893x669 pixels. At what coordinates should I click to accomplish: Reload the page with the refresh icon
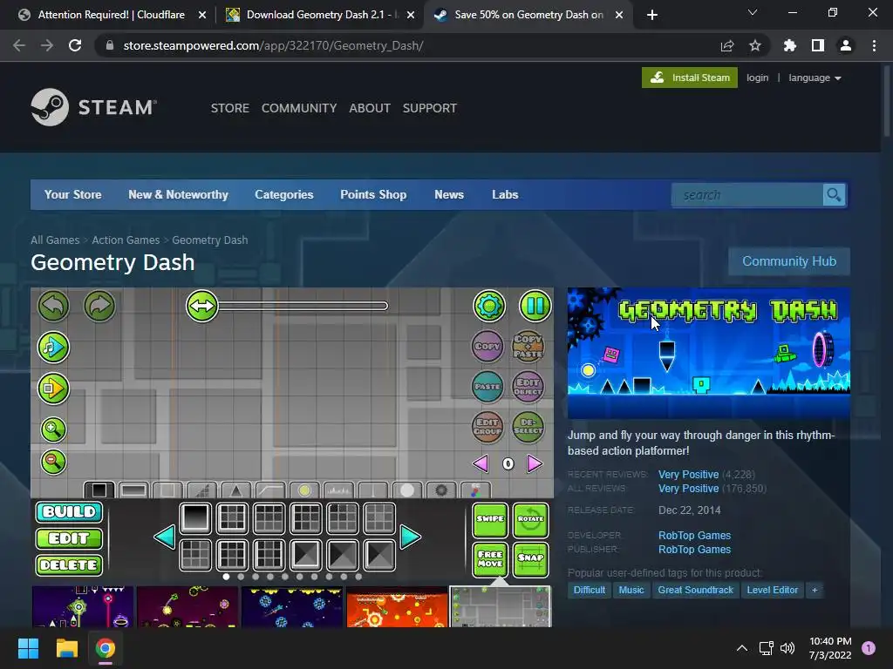point(75,45)
